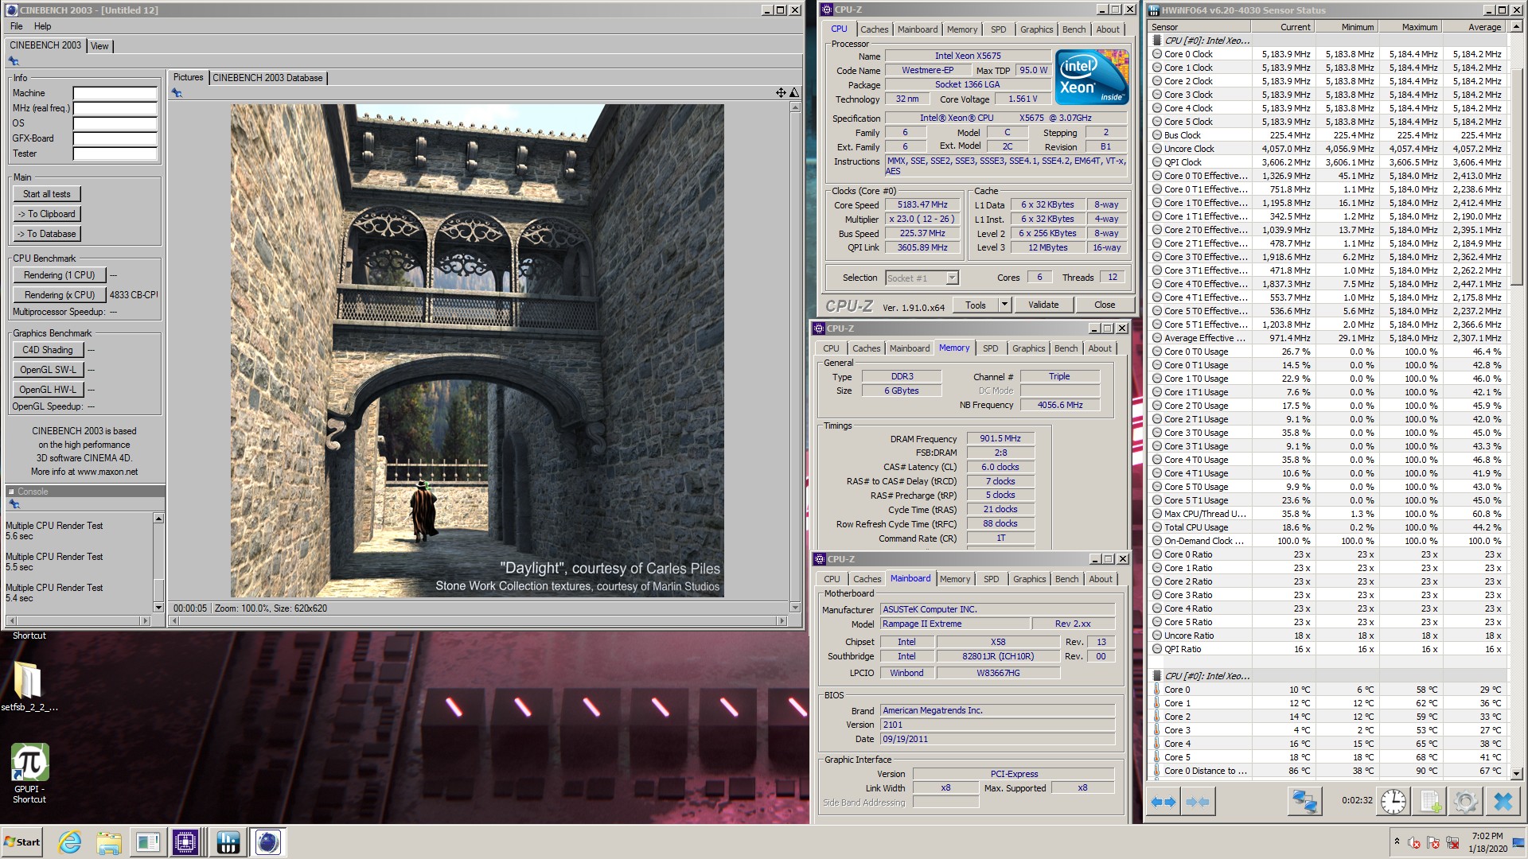This screenshot has height=859, width=1528.
Task: Click the Core 0 Clock sensor icon
Action: pos(1157,54)
